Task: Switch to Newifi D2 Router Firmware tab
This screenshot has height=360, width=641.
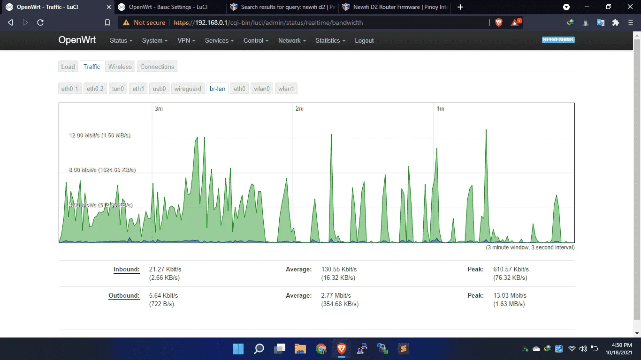Action: tap(394, 7)
